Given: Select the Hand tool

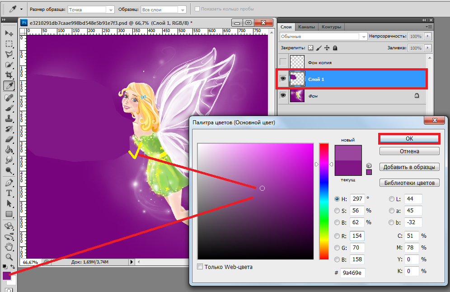Looking at the screenshot, I should coord(9,246).
